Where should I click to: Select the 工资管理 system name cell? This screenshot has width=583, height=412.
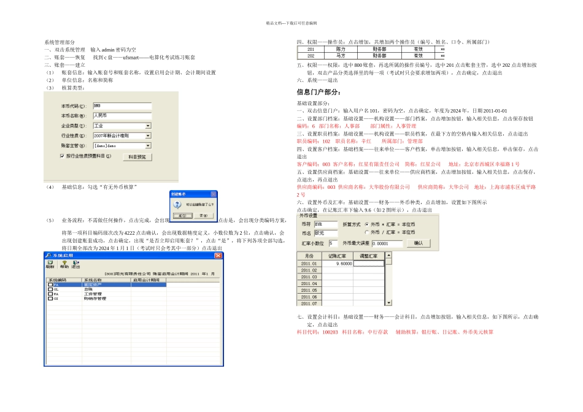click(x=106, y=294)
